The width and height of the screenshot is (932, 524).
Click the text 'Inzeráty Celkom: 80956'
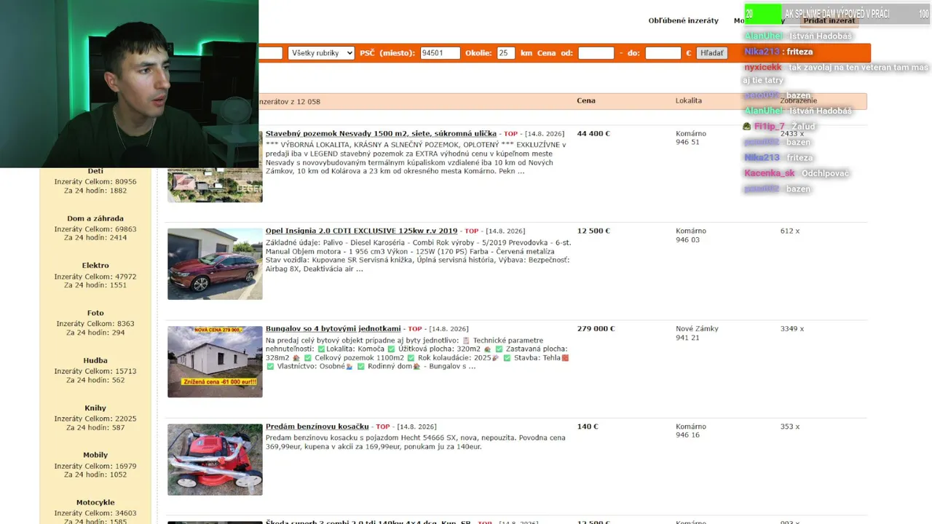pyautogui.click(x=95, y=182)
